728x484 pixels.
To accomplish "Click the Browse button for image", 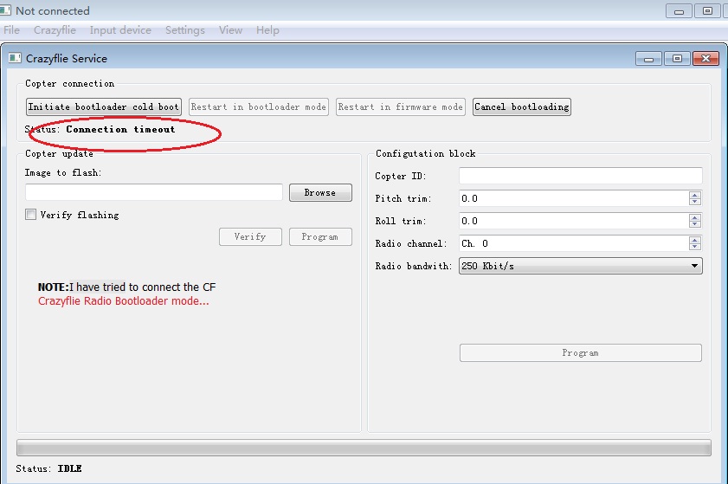I will coord(320,192).
